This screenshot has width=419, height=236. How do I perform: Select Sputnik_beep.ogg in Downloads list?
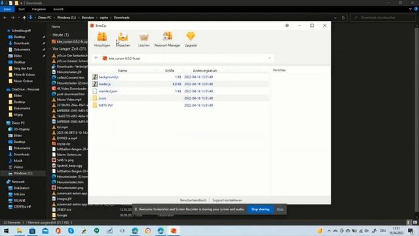click(69, 166)
